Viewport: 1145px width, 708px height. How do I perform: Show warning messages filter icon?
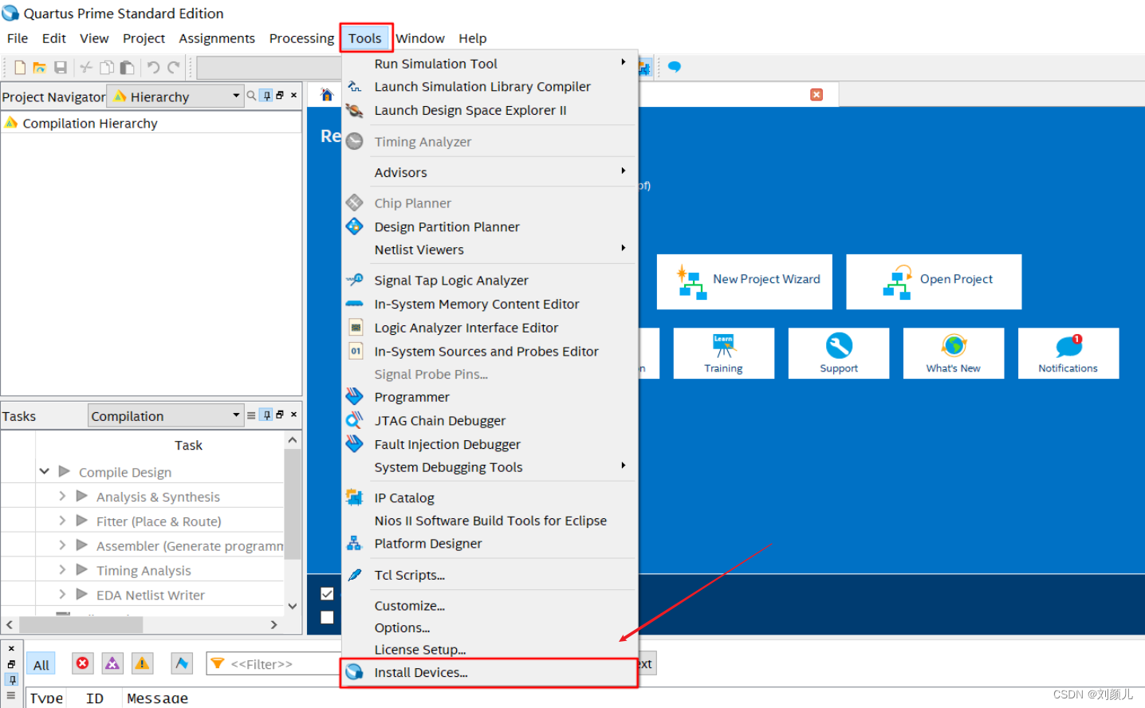(x=142, y=663)
